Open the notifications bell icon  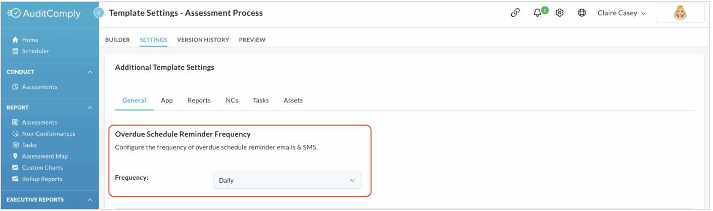tap(539, 13)
